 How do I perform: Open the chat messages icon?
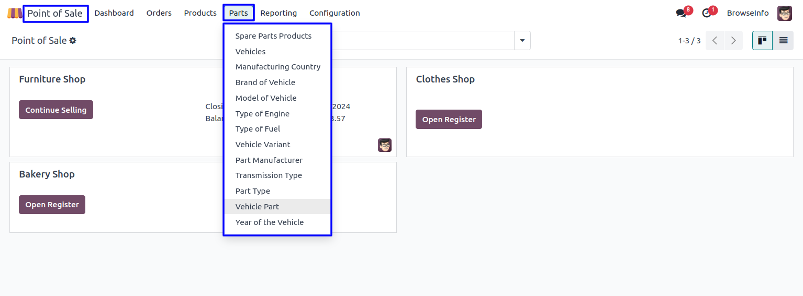pos(681,13)
